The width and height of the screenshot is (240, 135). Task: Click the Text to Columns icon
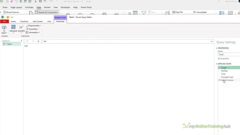(x=167, y=13)
